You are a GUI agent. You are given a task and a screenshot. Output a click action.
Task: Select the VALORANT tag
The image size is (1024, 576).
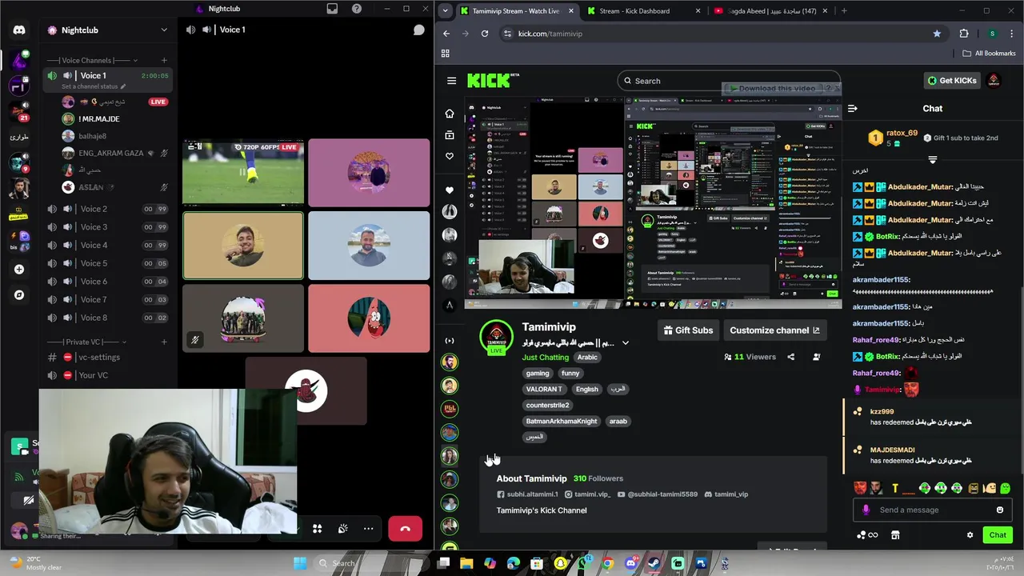click(x=544, y=390)
